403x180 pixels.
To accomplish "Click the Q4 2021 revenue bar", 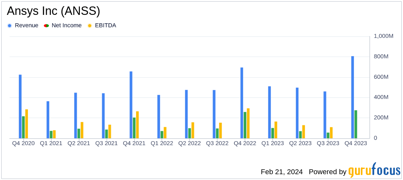I will pos(131,105).
